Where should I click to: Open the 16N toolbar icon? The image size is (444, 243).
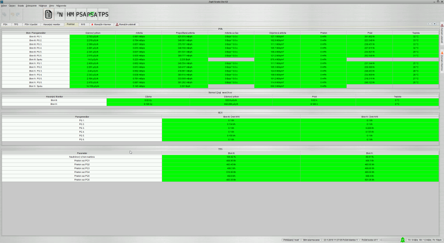coord(60,14)
